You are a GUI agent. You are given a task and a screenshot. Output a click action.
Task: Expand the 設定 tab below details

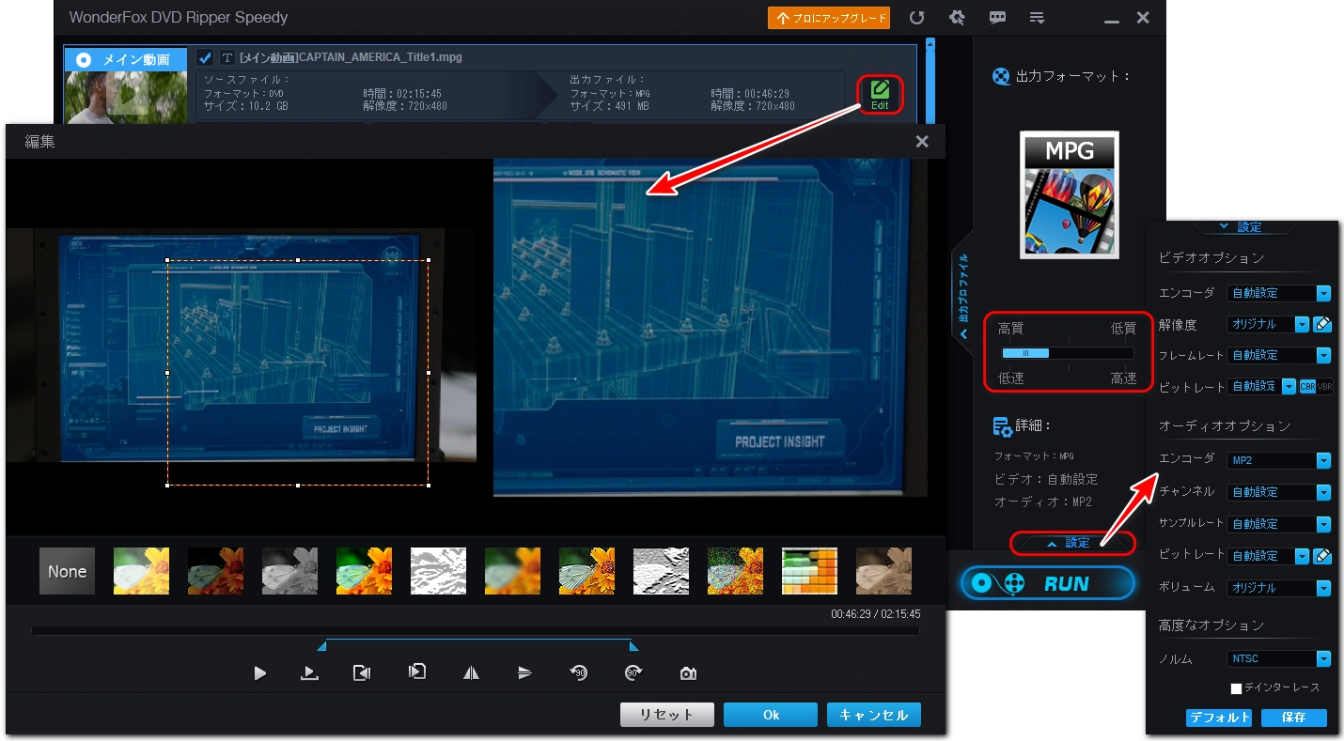pos(1072,543)
